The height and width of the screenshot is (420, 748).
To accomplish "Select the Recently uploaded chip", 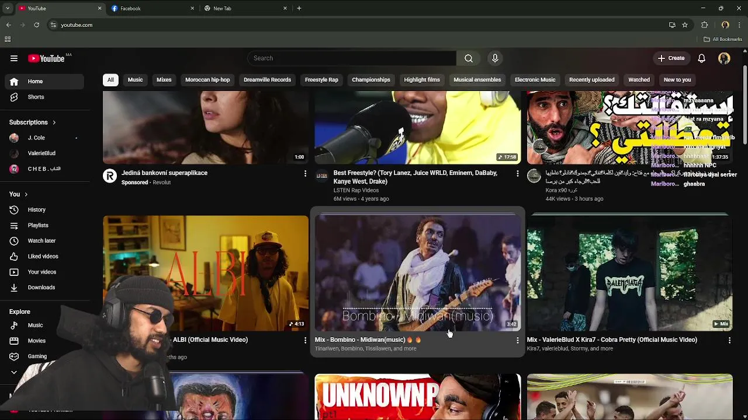I will pos(592,80).
